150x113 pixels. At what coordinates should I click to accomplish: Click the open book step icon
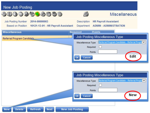10,14
